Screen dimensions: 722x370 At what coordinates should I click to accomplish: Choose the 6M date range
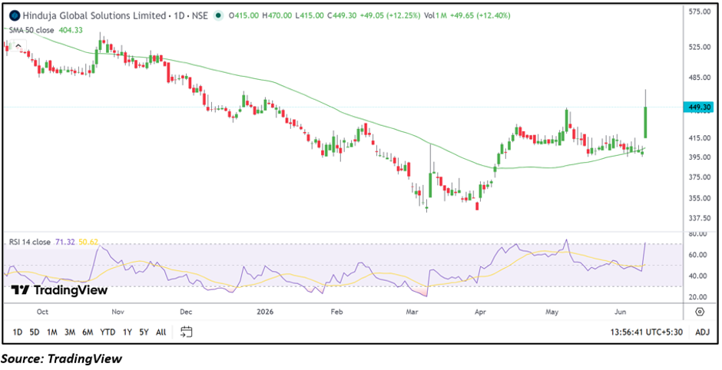[88, 332]
